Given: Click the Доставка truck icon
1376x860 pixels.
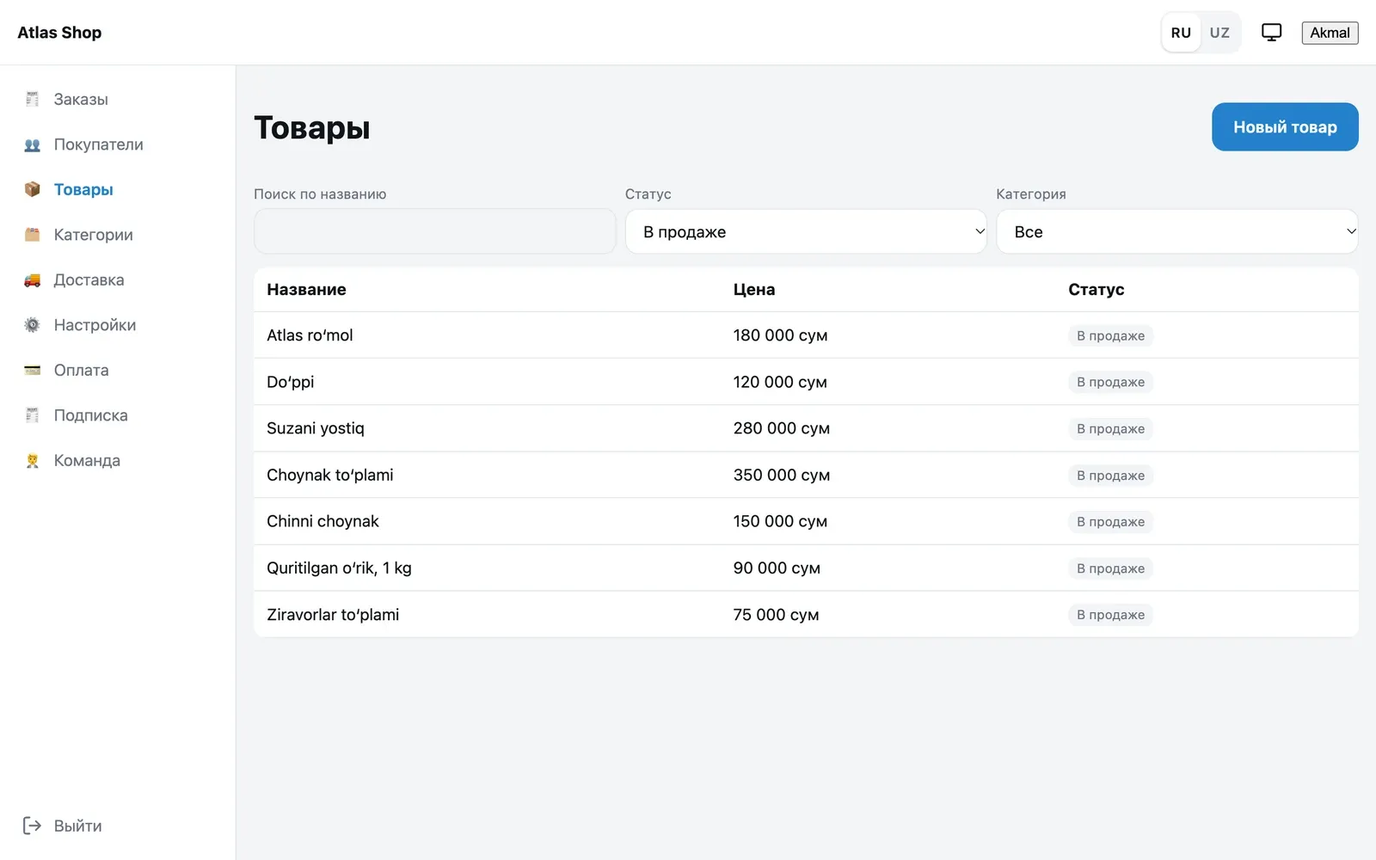Looking at the screenshot, I should pyautogui.click(x=32, y=279).
